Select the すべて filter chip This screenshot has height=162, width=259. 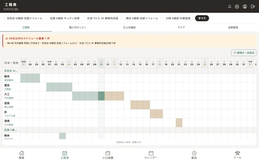(202, 18)
